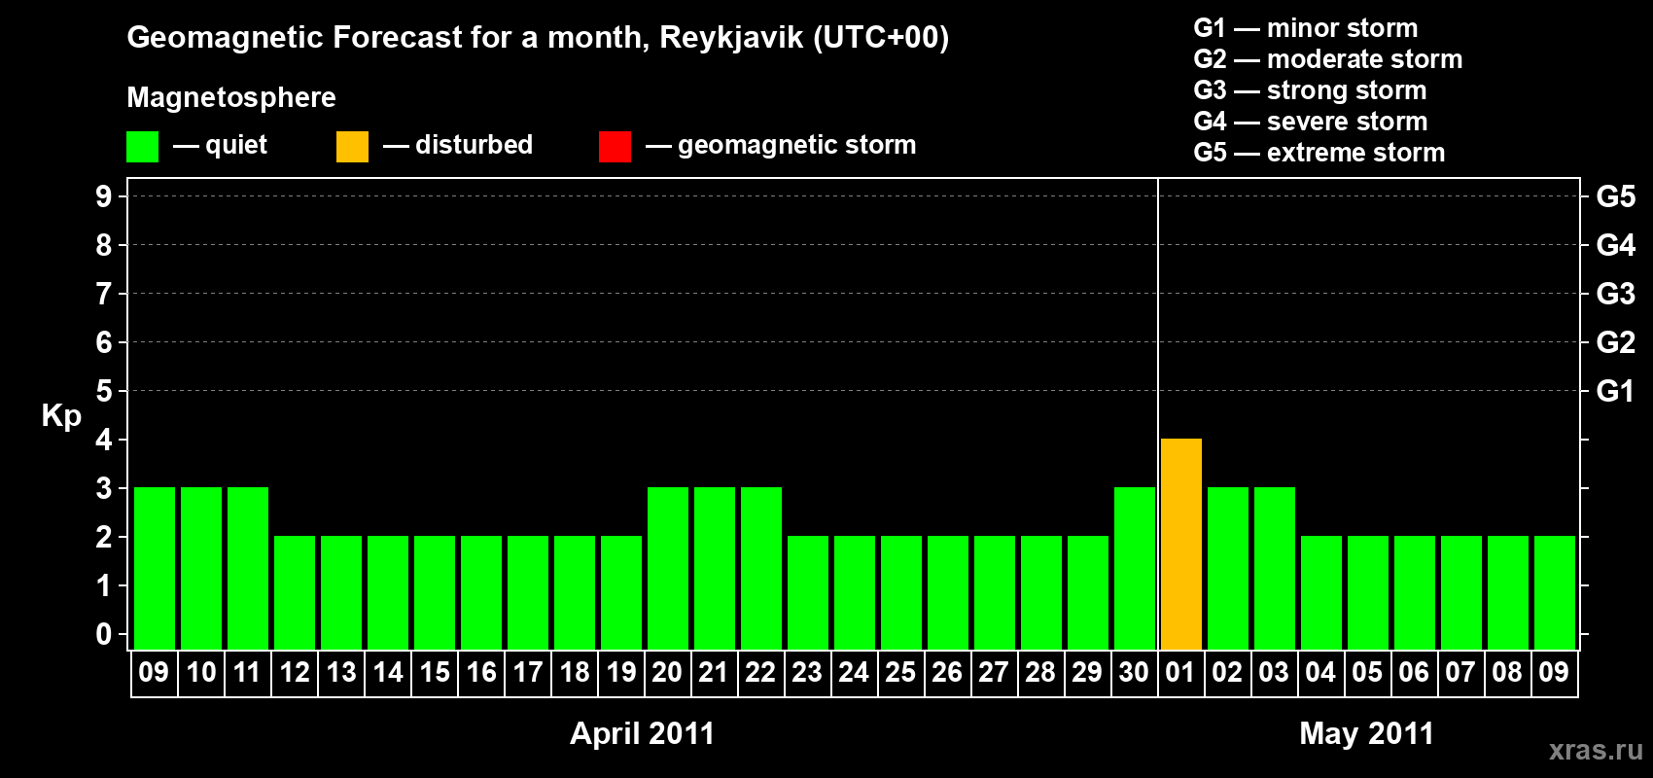
Task: Select the orange bar for May 01
Action: 1181,545
